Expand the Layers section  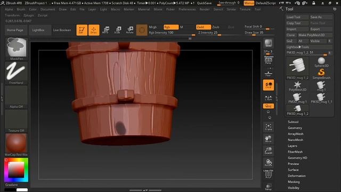tap(293, 146)
